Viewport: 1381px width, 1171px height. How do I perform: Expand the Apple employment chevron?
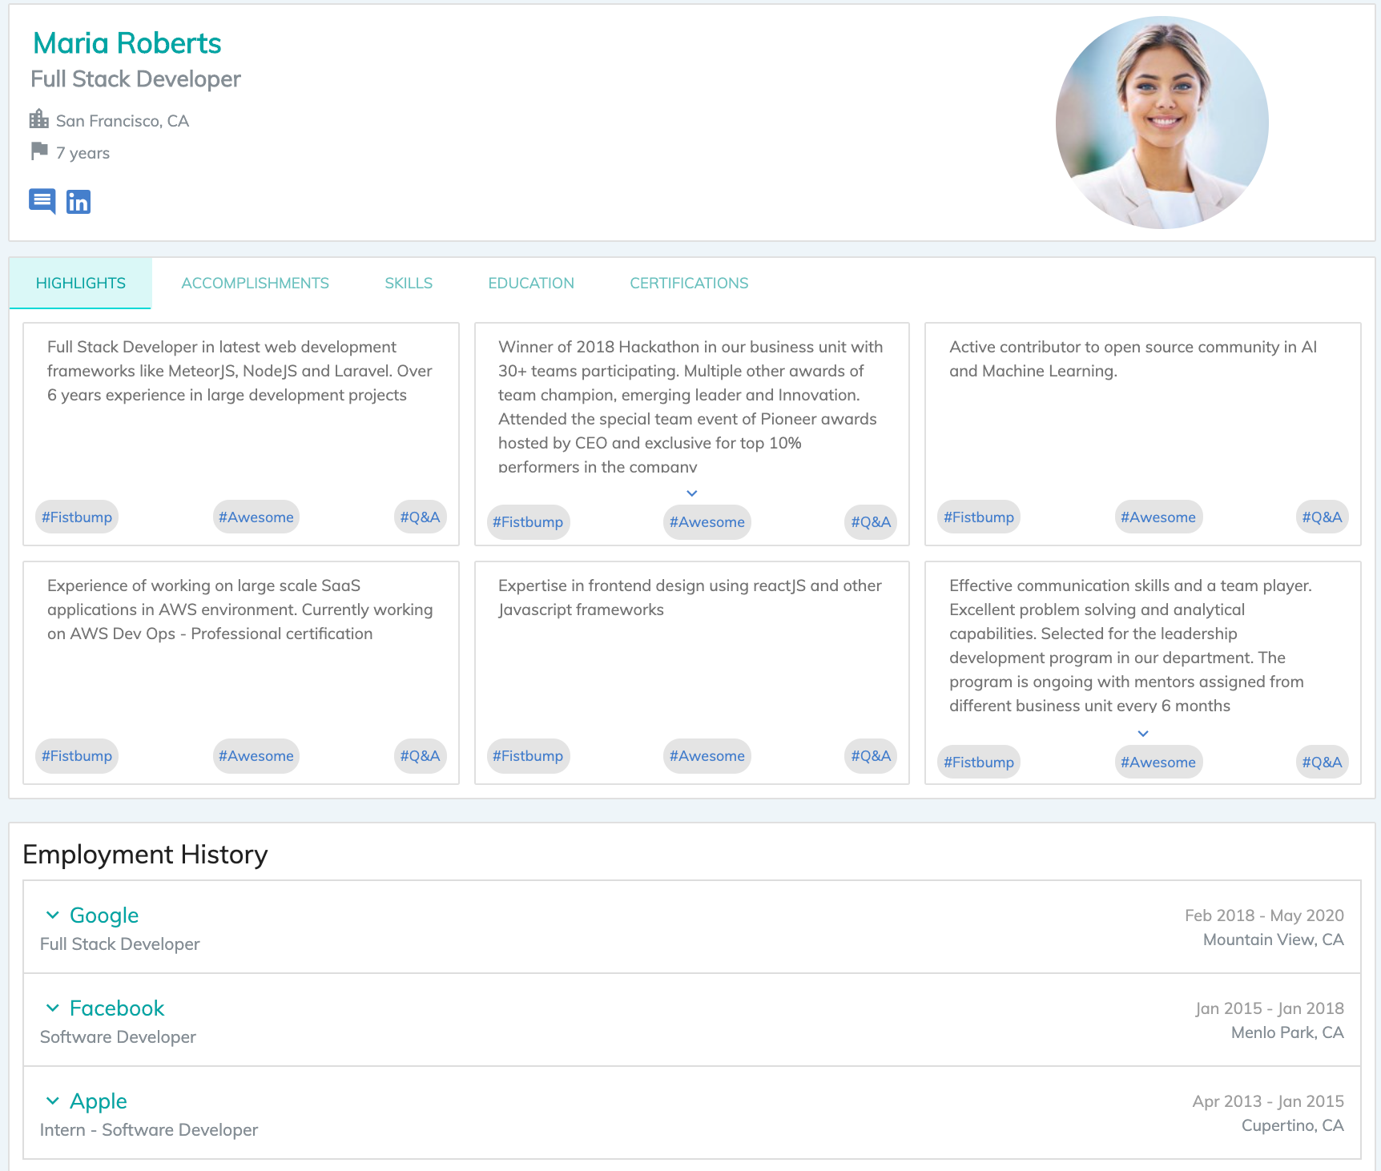click(x=53, y=1101)
